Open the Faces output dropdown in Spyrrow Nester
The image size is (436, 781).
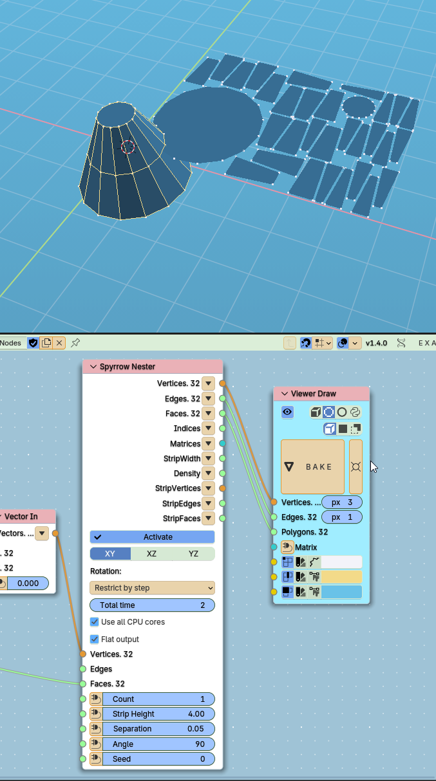208,414
